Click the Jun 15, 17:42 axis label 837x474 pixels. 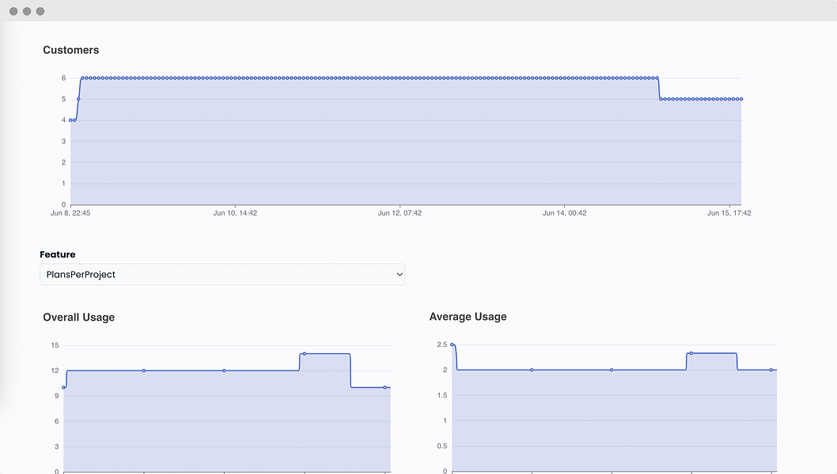click(x=729, y=213)
